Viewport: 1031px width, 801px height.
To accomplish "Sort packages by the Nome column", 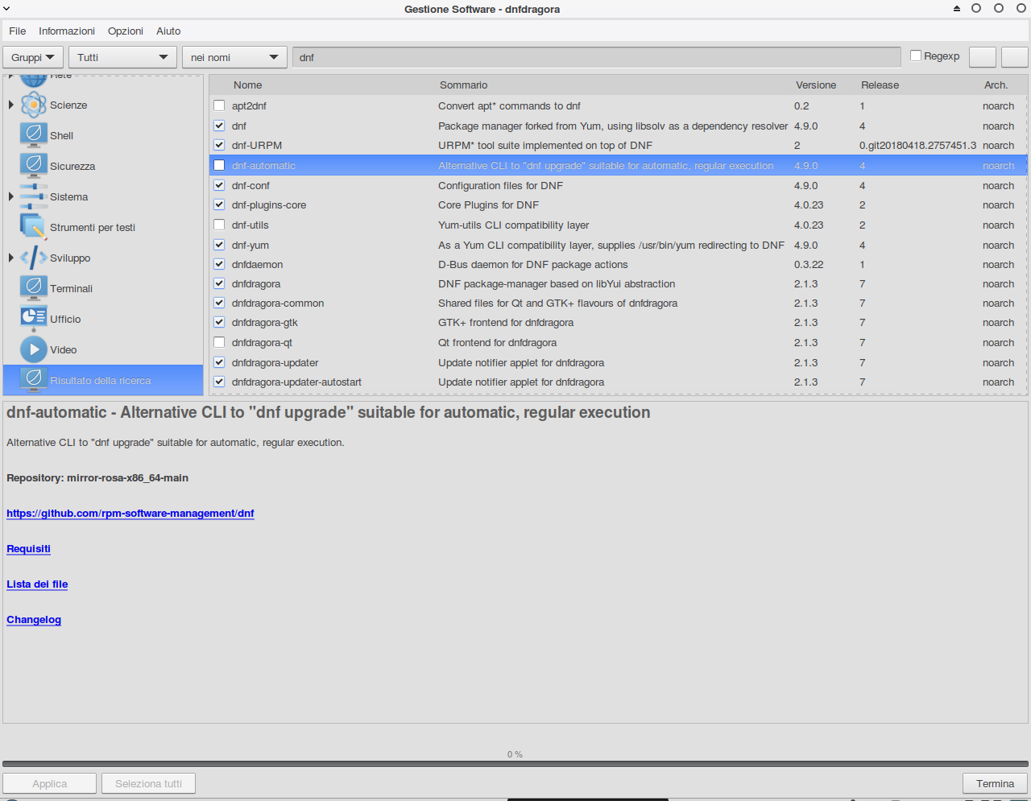I will click(248, 85).
